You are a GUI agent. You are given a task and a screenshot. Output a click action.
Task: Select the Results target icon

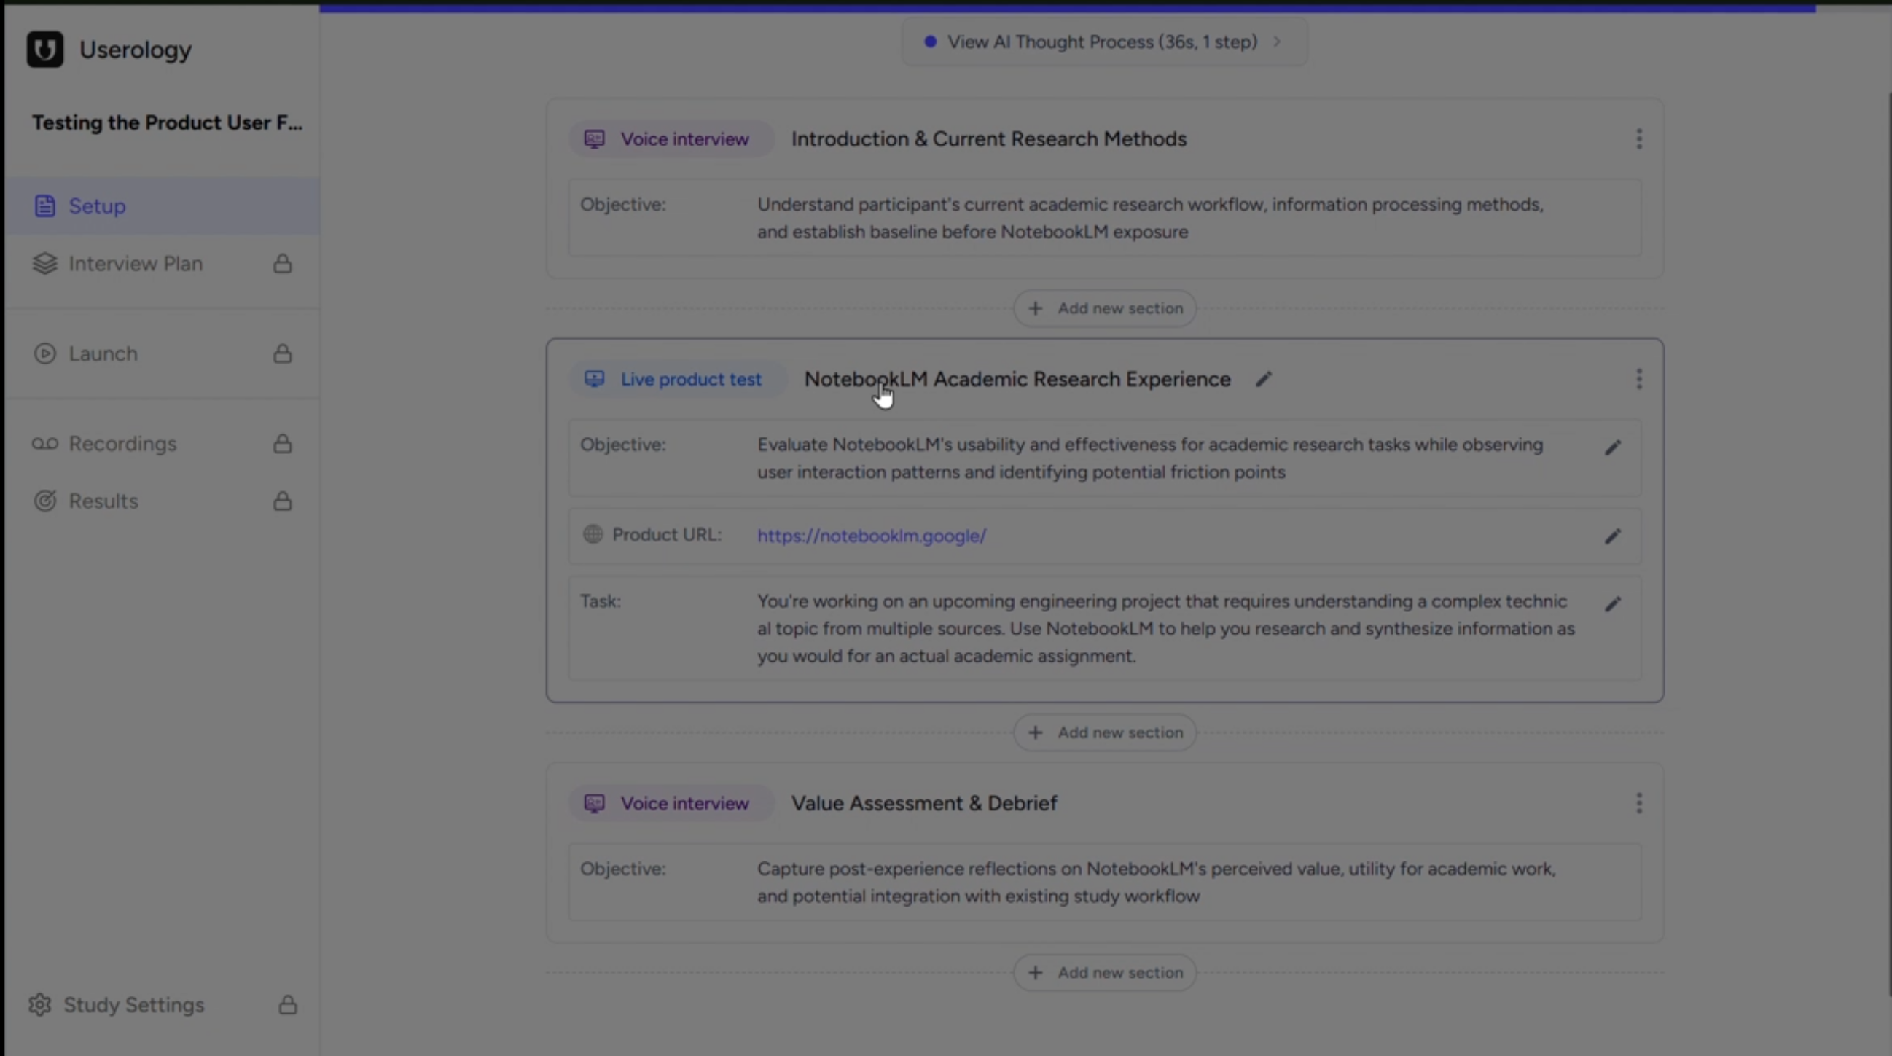click(45, 501)
